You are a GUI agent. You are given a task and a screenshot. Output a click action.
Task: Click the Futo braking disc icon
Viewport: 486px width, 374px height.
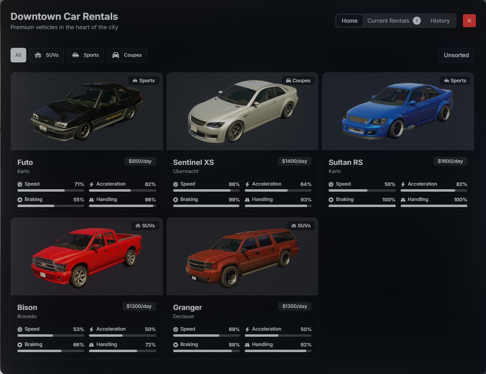tap(20, 200)
